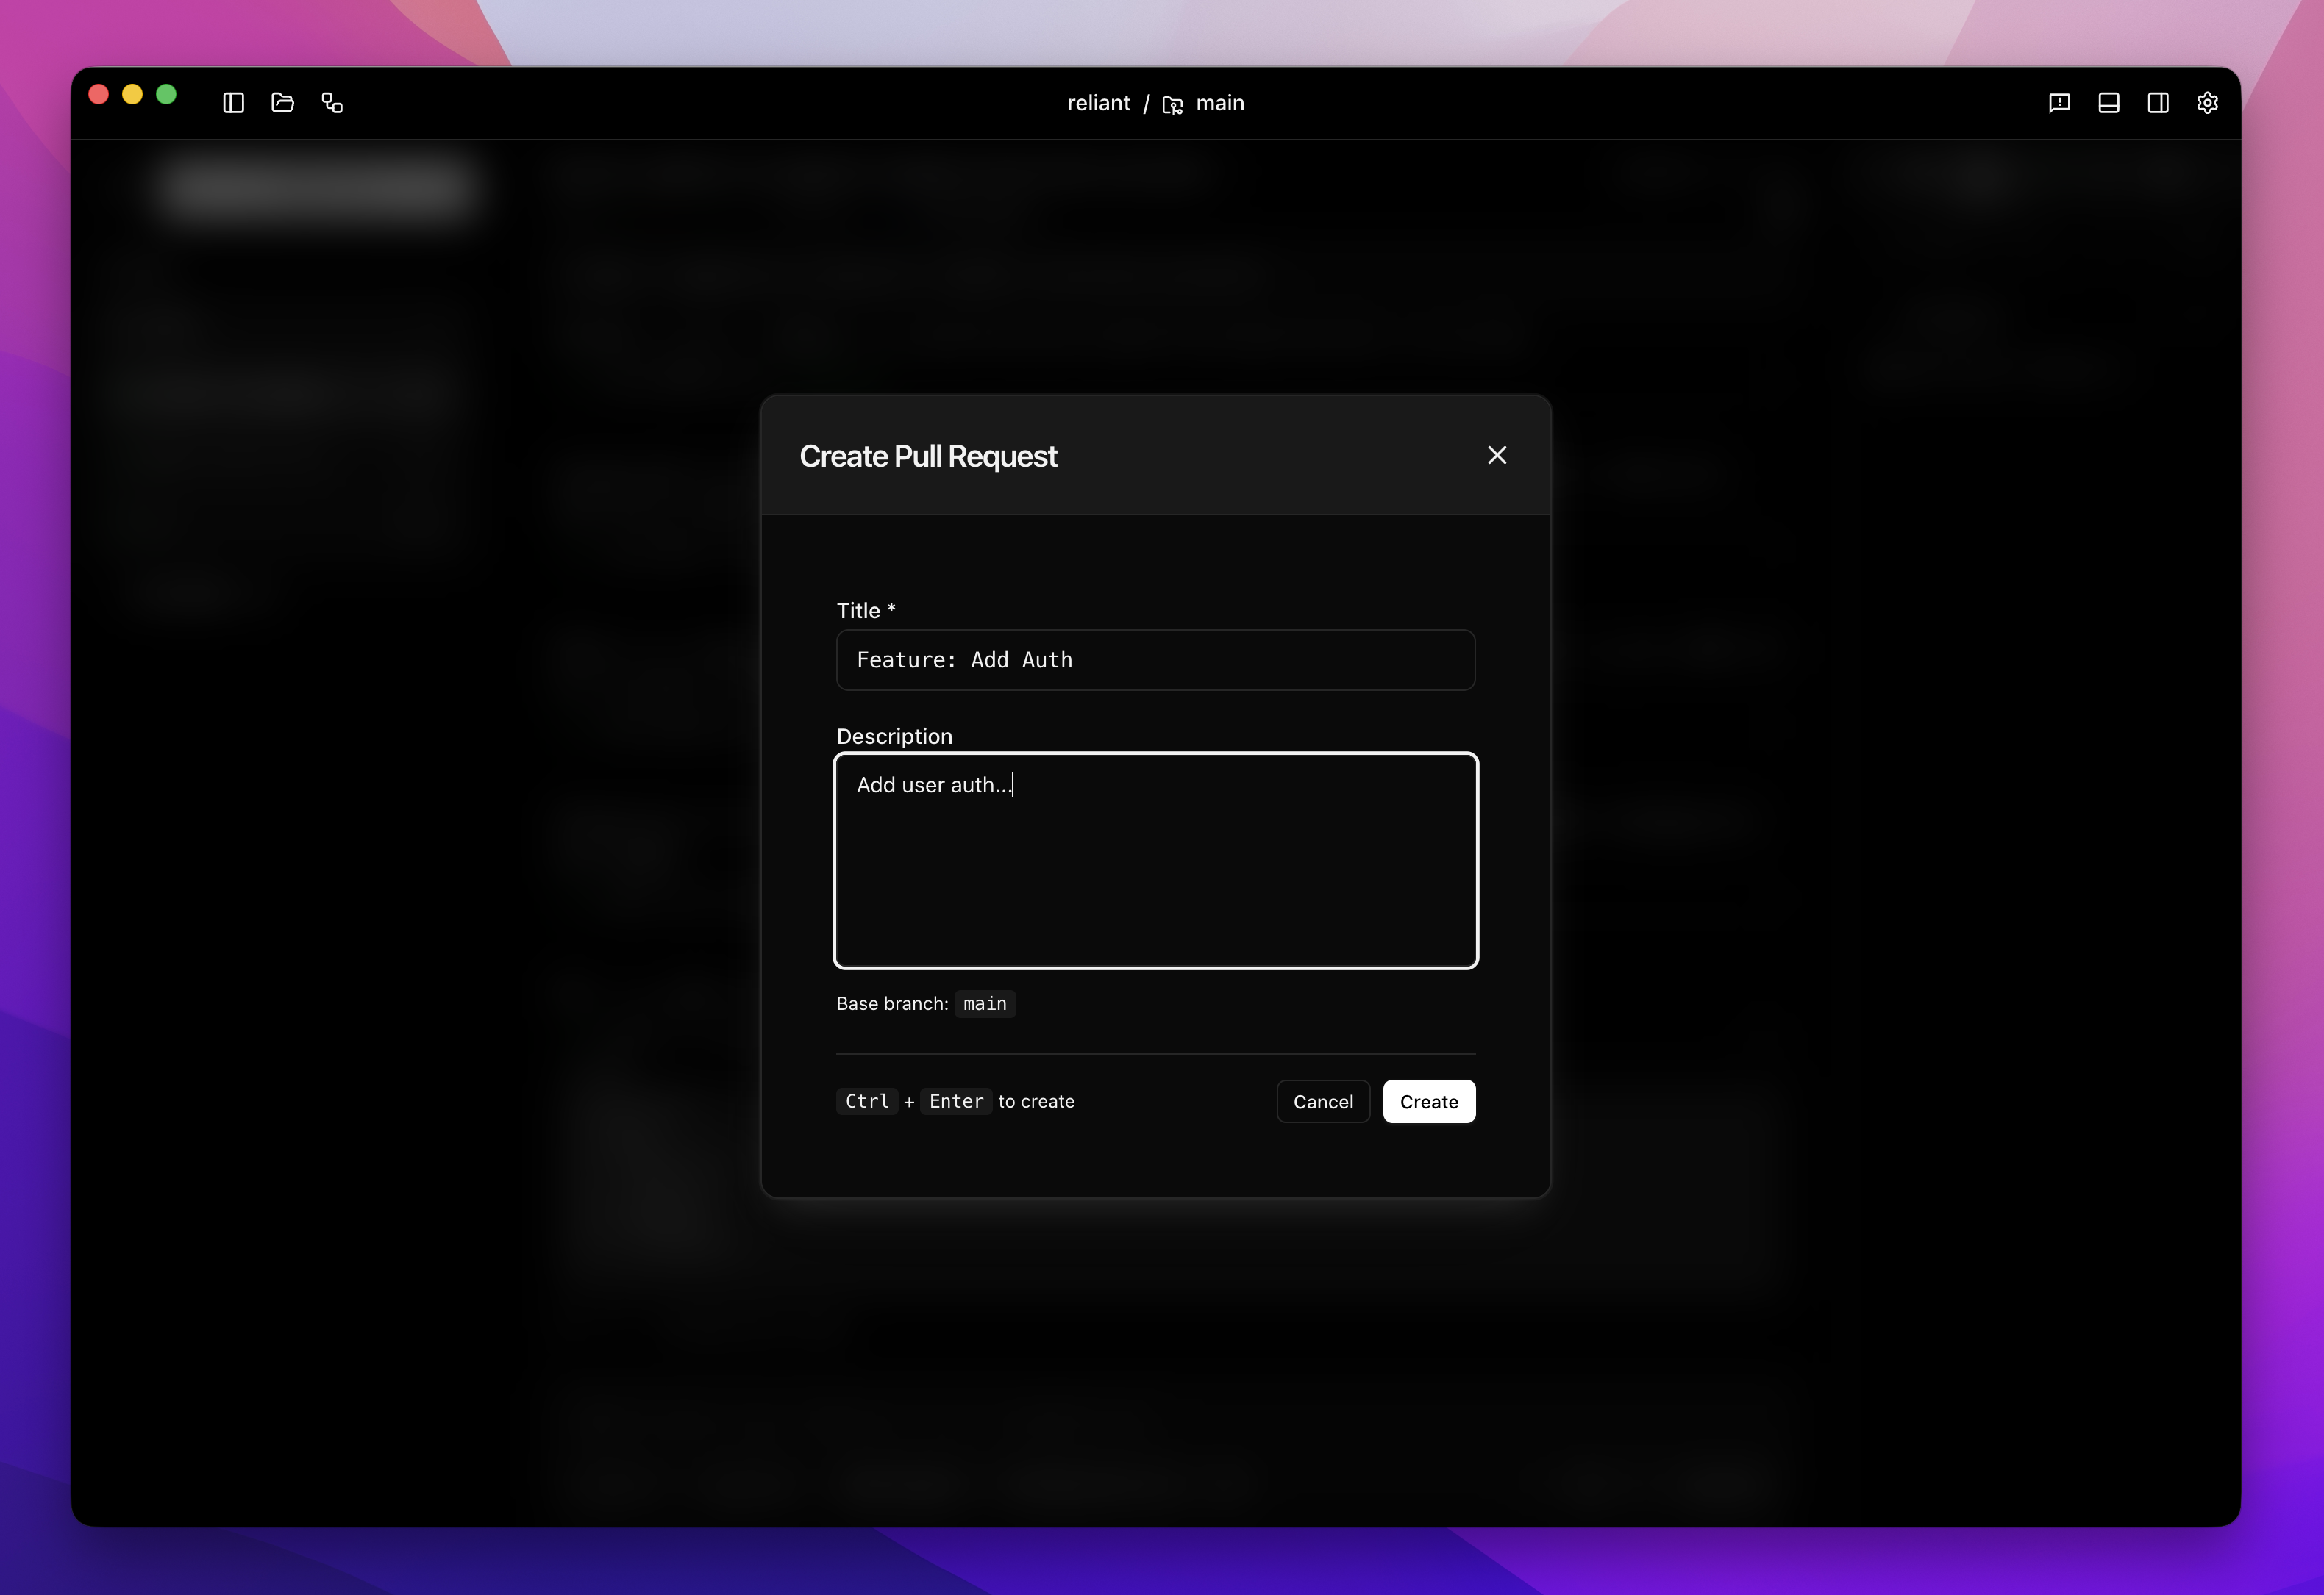Screen dimensions: 2324x1595
Task: Click the Enter key hint badge
Action: click(x=956, y=1101)
